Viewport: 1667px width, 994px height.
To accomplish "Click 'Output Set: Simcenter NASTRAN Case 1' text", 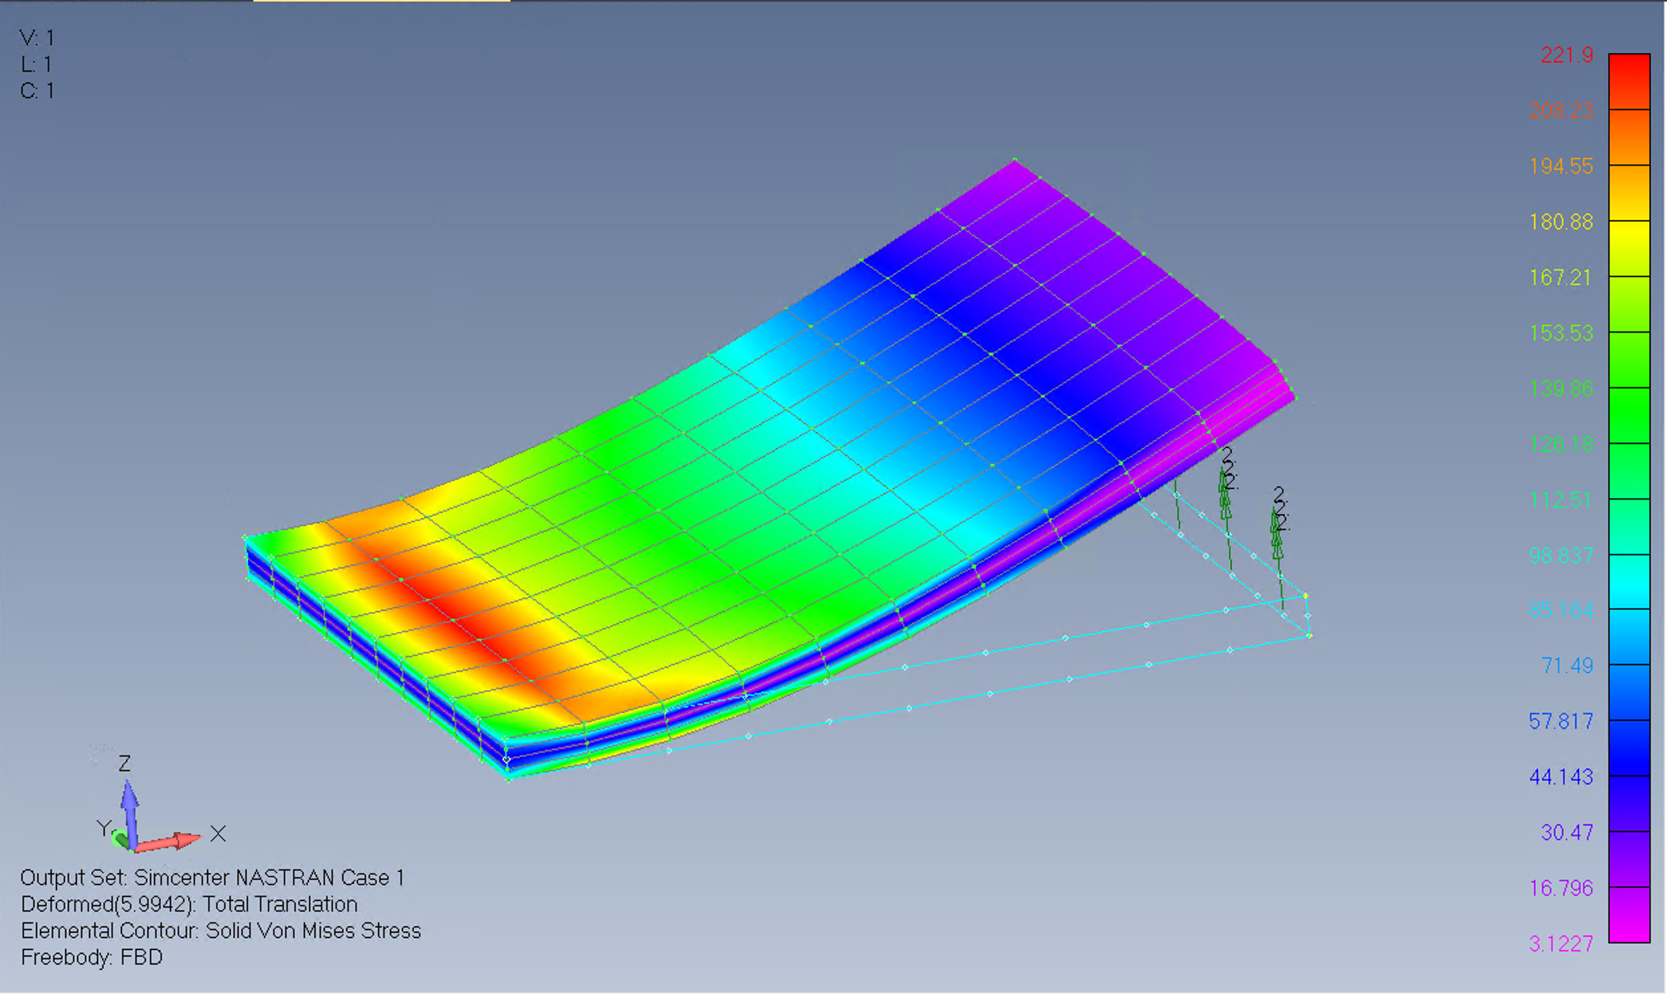I will 212,877.
